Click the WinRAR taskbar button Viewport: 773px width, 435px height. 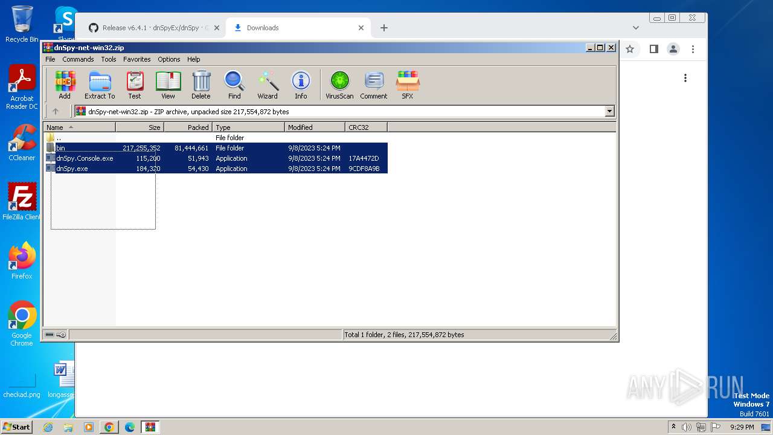point(150,427)
